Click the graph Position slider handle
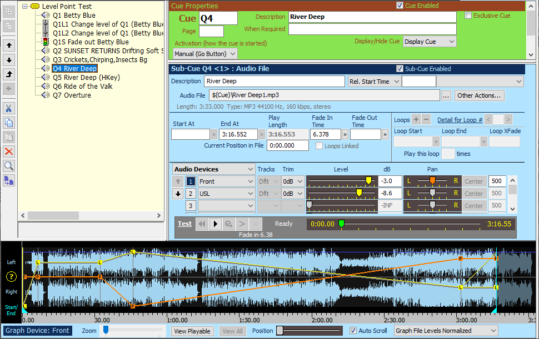 coord(280,331)
